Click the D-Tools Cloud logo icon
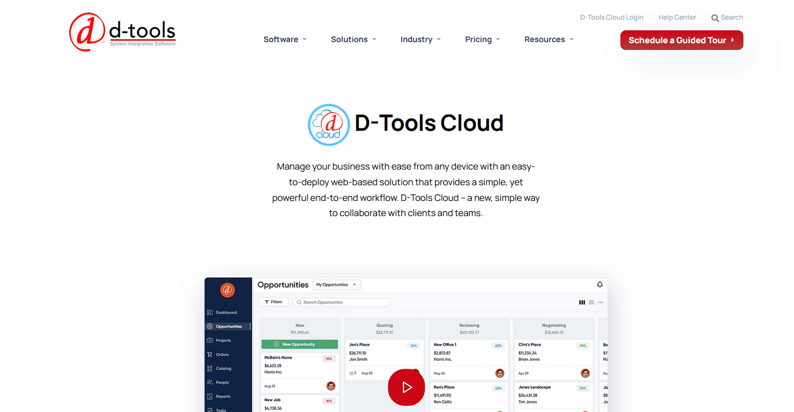This screenshot has height=412, width=794. (329, 125)
